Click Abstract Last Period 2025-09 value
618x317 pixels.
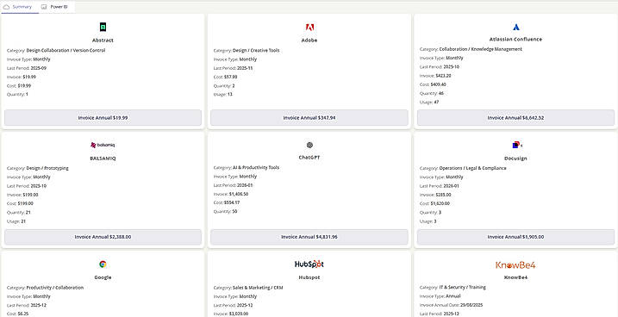(39, 68)
